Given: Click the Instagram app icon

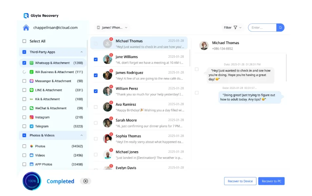Looking at the screenshot, I should pyautogui.click(x=31, y=117).
